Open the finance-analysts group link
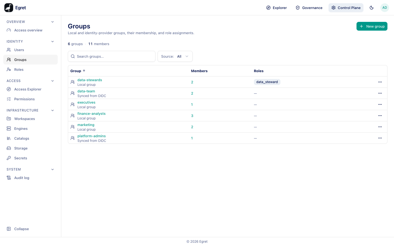The height and width of the screenshot is (246, 394). pos(91,114)
